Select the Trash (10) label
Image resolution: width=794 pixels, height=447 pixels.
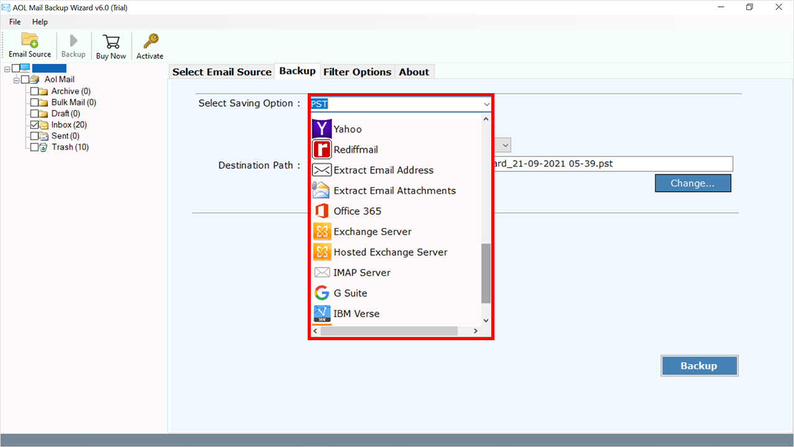point(70,147)
